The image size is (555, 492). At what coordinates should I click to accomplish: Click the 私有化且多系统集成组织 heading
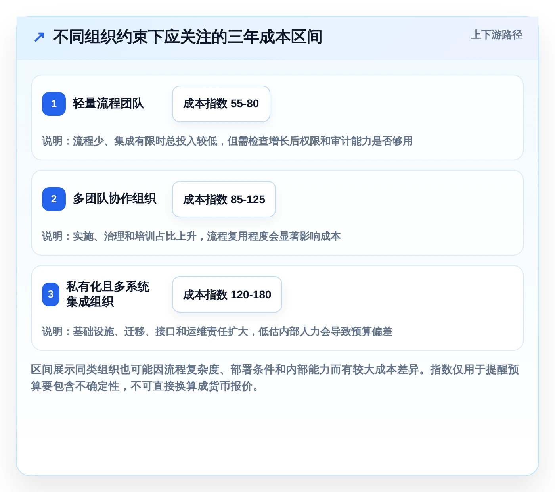(x=107, y=294)
